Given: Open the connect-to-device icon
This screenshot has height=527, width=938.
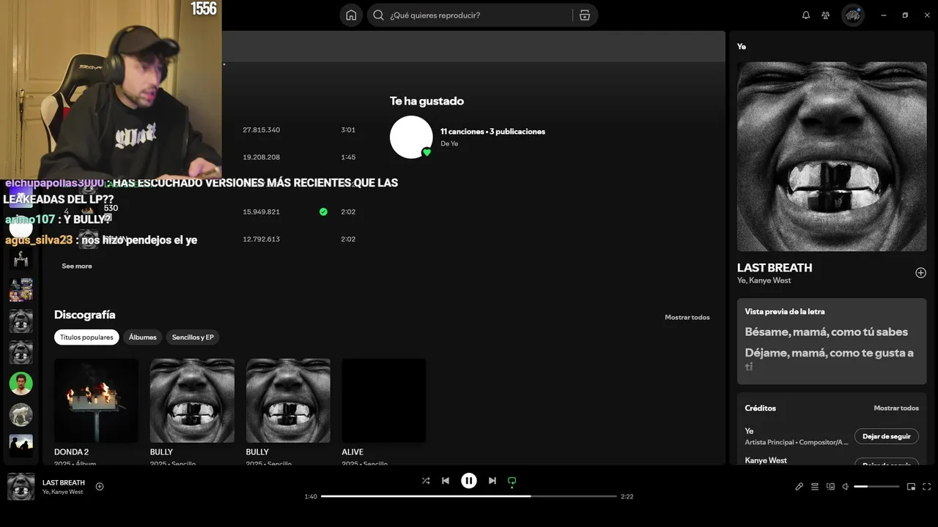Looking at the screenshot, I should pos(830,487).
